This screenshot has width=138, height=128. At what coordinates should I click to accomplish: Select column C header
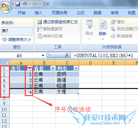pyautogui.click(x=67, y=63)
